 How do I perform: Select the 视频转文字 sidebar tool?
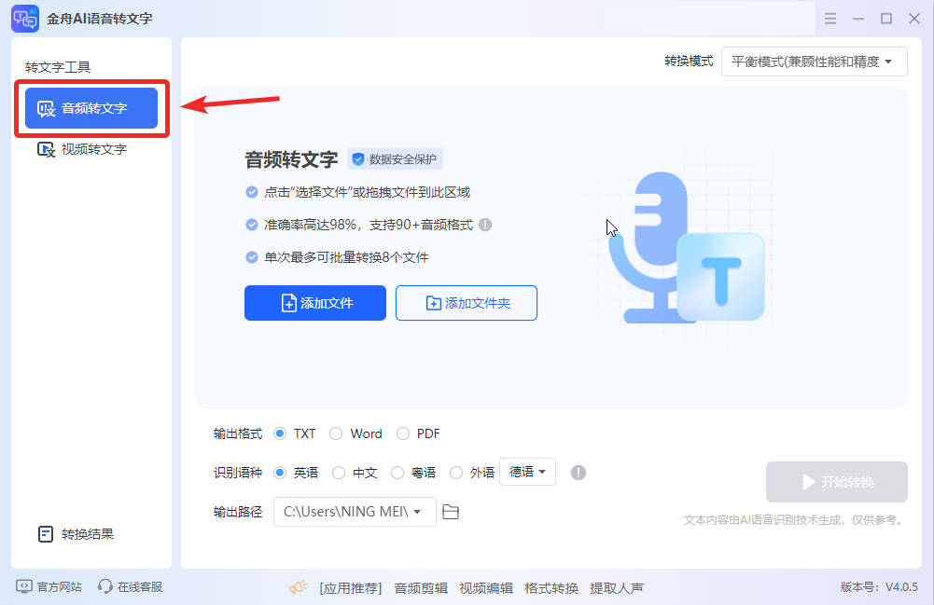(82, 149)
